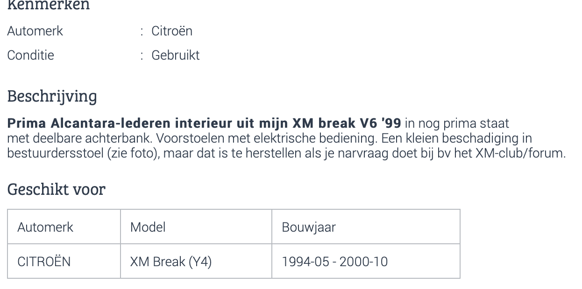582x289 pixels.
Task: Click the Beschrijving heading
Action: click(x=52, y=96)
